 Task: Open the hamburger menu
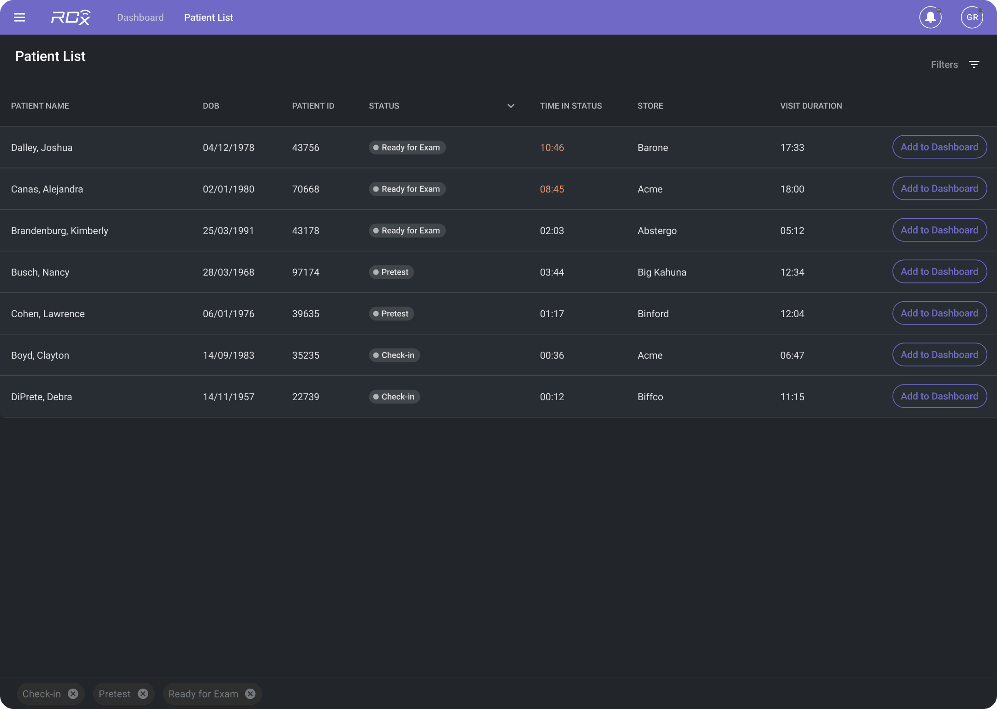point(19,18)
